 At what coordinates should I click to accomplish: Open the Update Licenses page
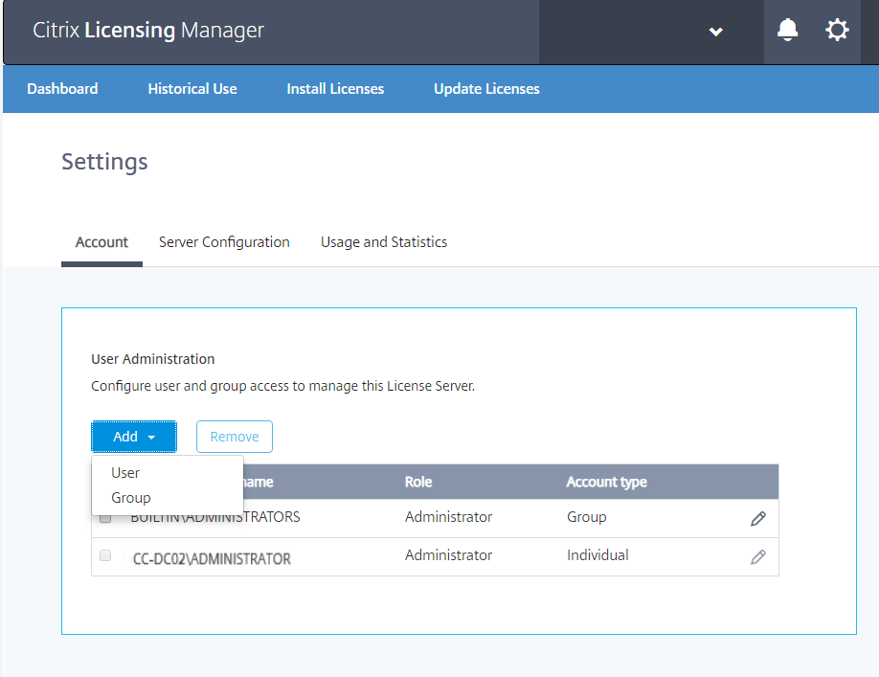pos(486,89)
